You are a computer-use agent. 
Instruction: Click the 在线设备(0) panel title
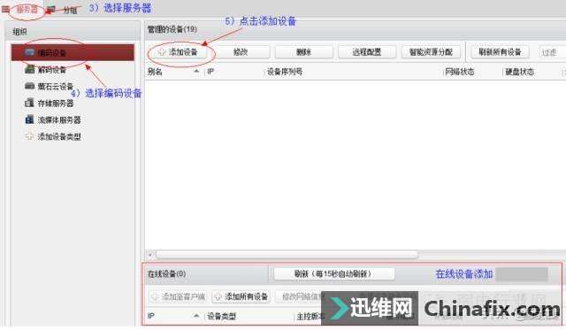pos(167,273)
